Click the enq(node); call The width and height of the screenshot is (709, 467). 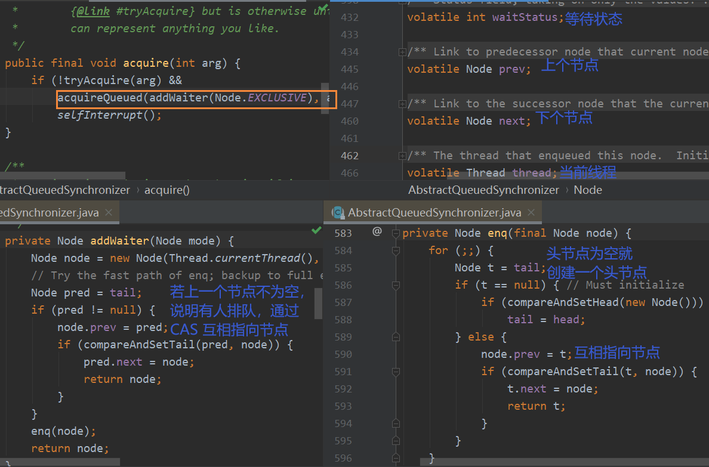63,431
